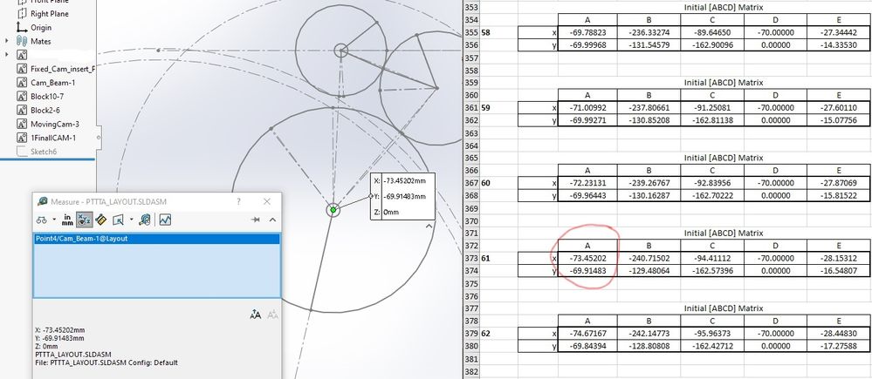Select cell -71.00992 in row 361
This screenshot has width=872, height=379.
pos(587,108)
